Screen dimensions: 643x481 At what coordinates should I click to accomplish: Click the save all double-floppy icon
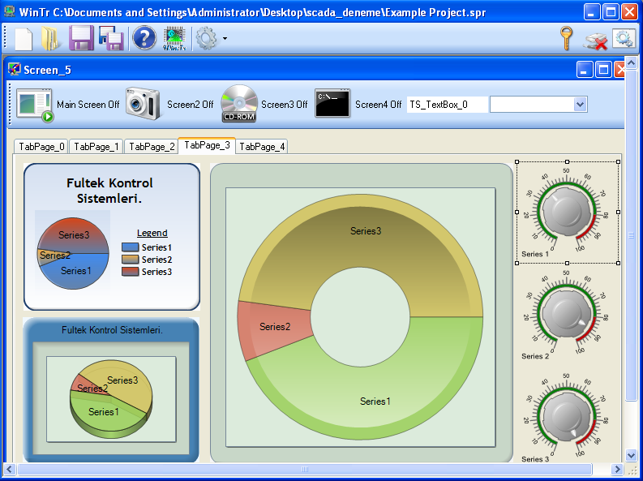(x=110, y=38)
